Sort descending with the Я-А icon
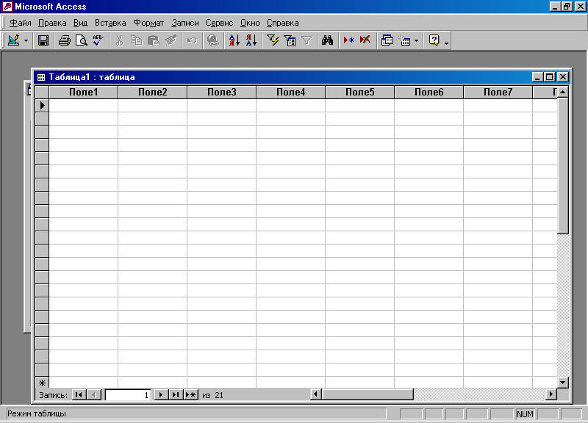588x423 pixels. coord(251,40)
